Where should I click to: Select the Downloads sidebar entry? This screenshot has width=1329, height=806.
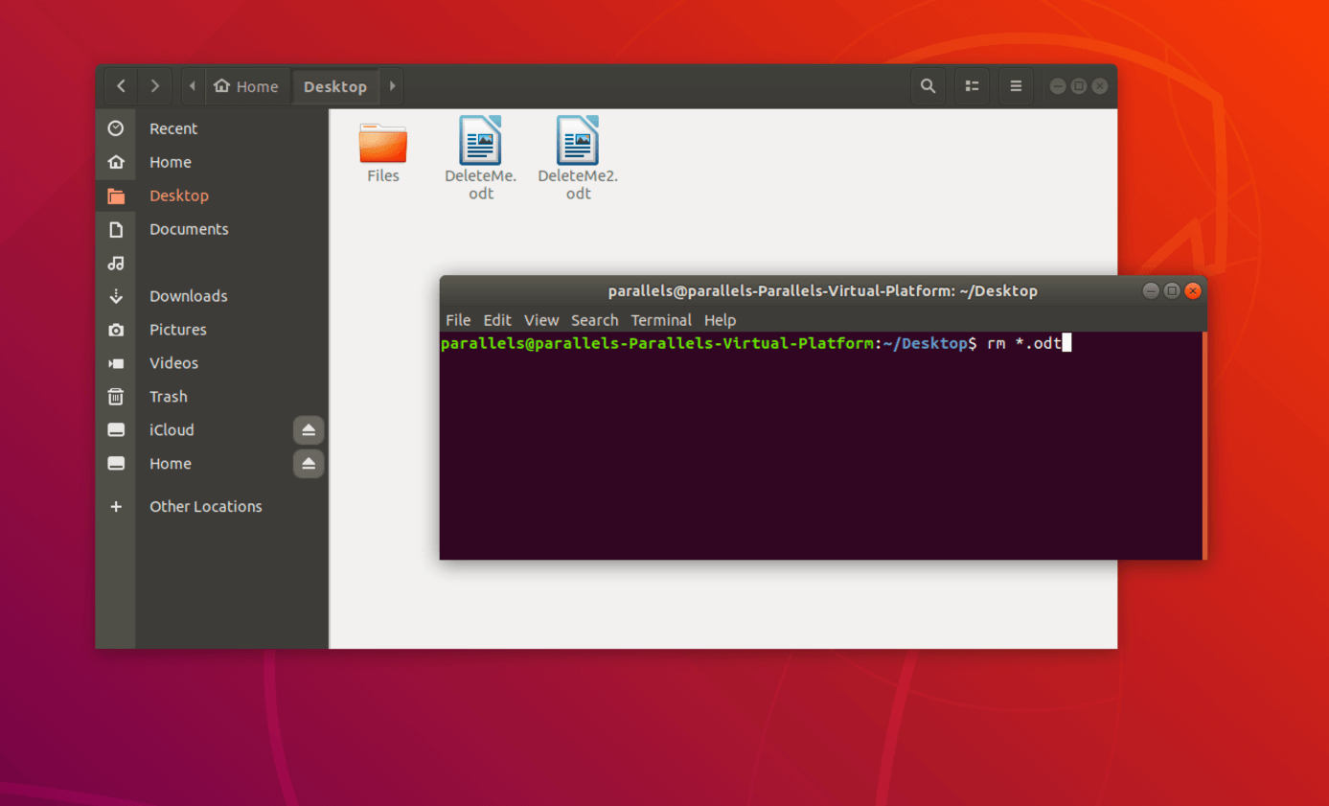pyautogui.click(x=188, y=295)
